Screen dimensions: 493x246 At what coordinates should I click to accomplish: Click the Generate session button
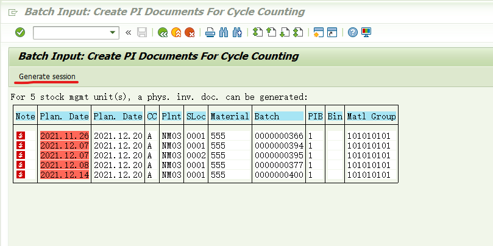47,76
